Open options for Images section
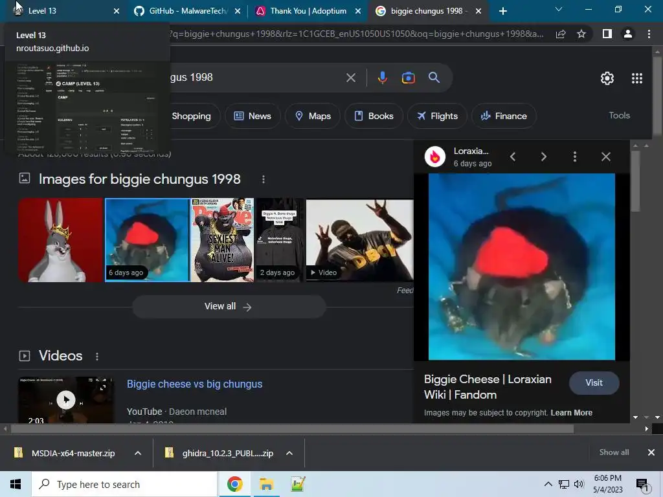 [x=264, y=180]
